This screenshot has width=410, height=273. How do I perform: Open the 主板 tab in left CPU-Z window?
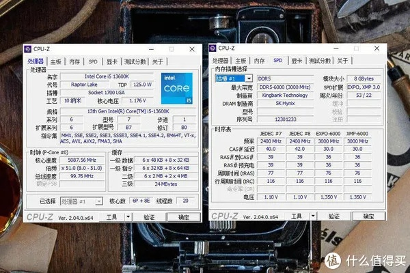coord(56,61)
